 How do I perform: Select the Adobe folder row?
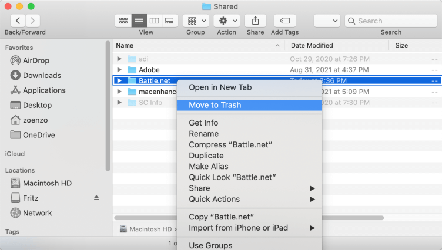coord(277,69)
